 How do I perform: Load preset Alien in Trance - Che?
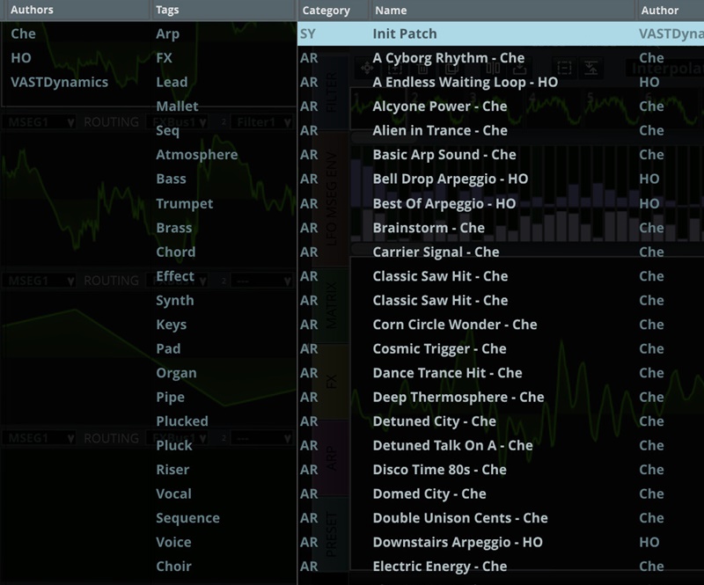click(440, 131)
